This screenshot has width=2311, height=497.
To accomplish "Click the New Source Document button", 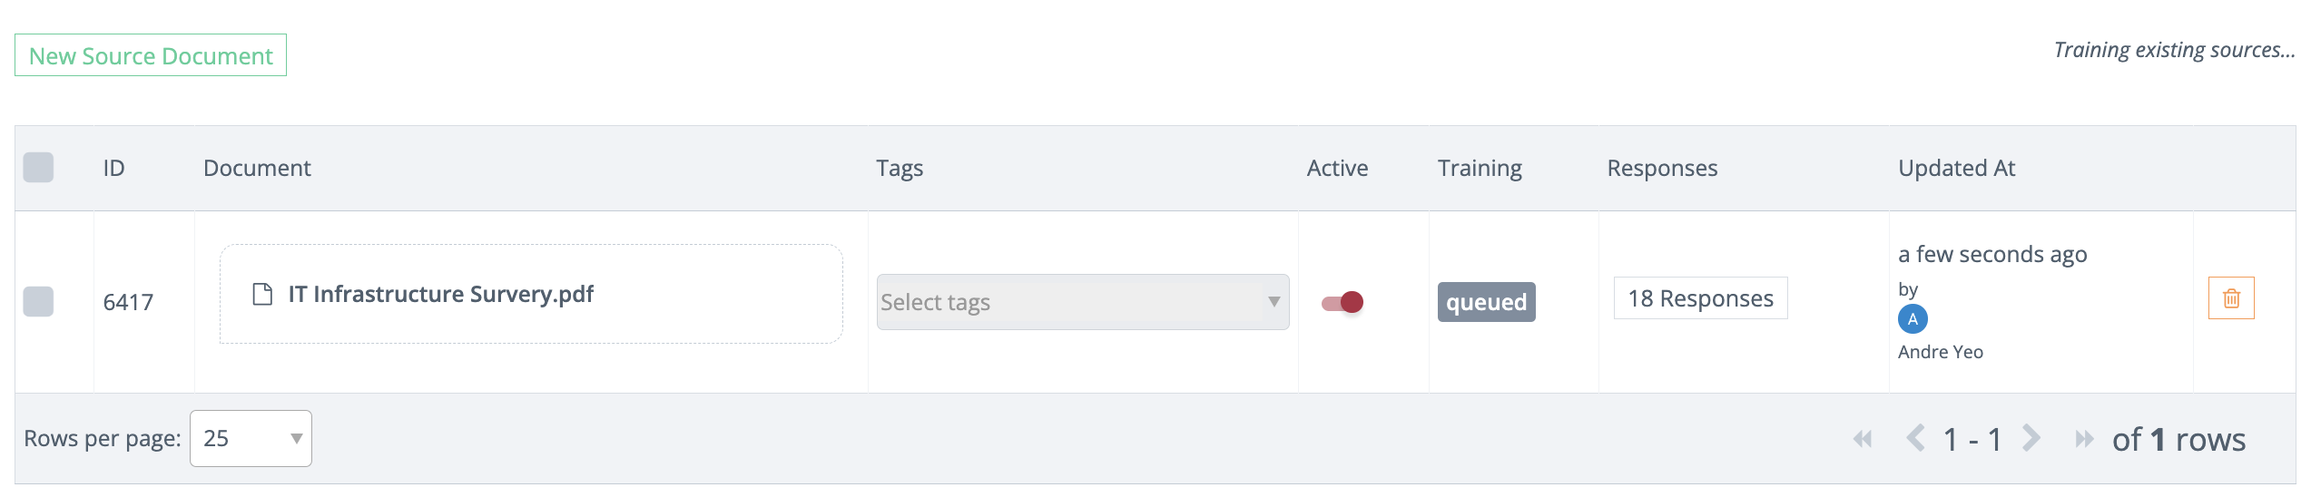I will 151,55.
